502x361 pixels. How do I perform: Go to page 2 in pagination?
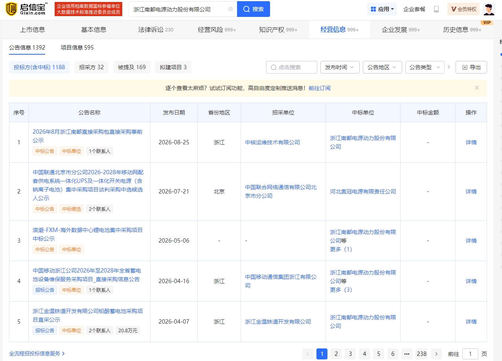pos(336,354)
